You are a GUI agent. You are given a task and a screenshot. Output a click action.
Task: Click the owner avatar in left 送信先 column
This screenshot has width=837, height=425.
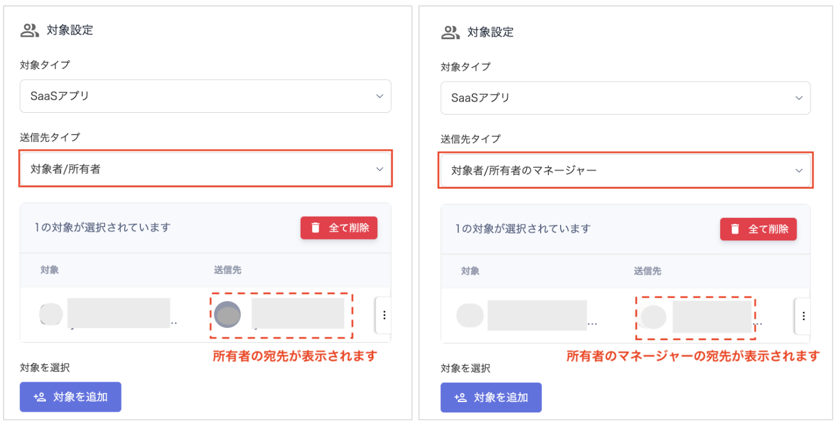(x=227, y=315)
